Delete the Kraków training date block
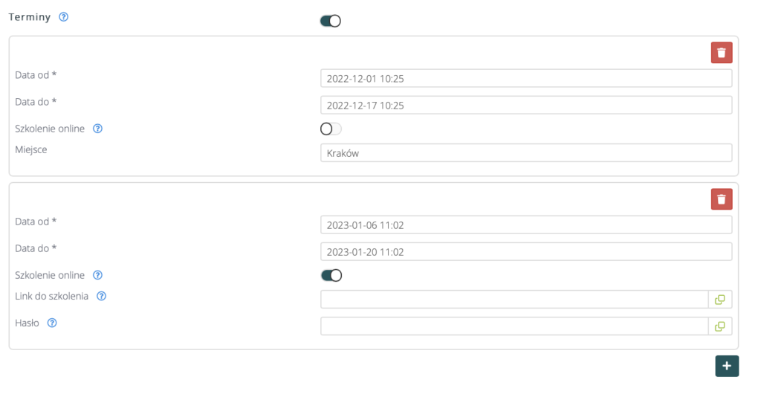This screenshot has width=761, height=394. tap(721, 52)
